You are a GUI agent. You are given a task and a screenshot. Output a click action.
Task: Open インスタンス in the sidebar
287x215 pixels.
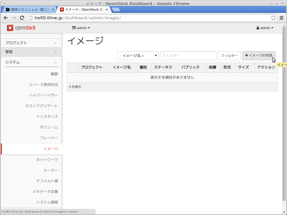[x=47, y=117]
